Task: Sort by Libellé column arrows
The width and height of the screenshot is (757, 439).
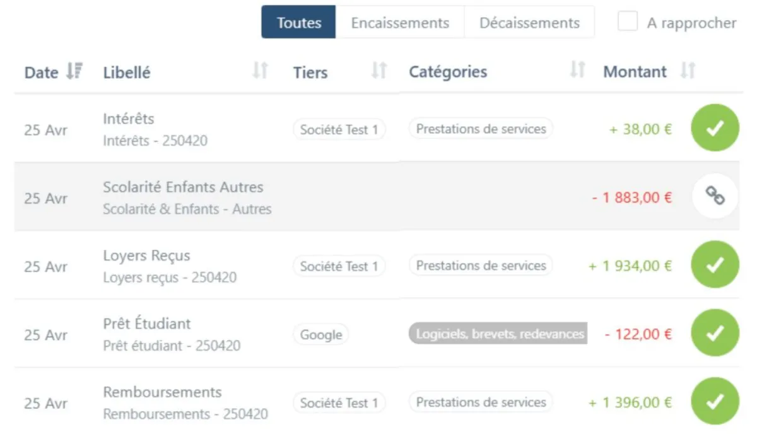Action: pyautogui.click(x=260, y=71)
